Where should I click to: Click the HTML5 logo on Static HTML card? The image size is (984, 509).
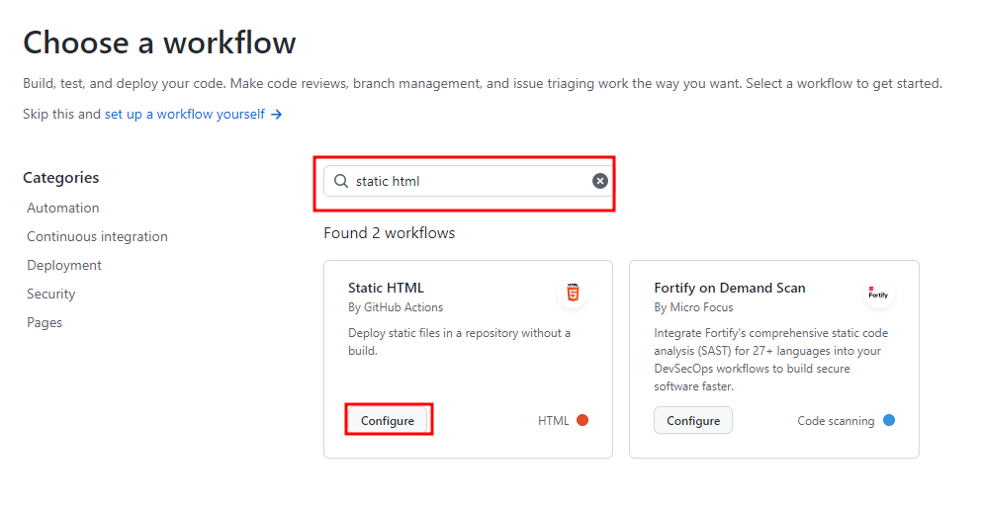tap(573, 293)
